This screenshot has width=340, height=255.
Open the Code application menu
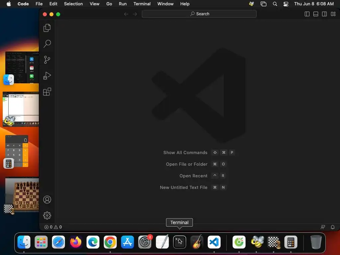(23, 4)
